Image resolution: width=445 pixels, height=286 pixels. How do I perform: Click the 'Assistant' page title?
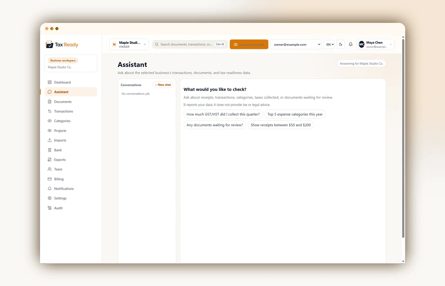(x=132, y=65)
